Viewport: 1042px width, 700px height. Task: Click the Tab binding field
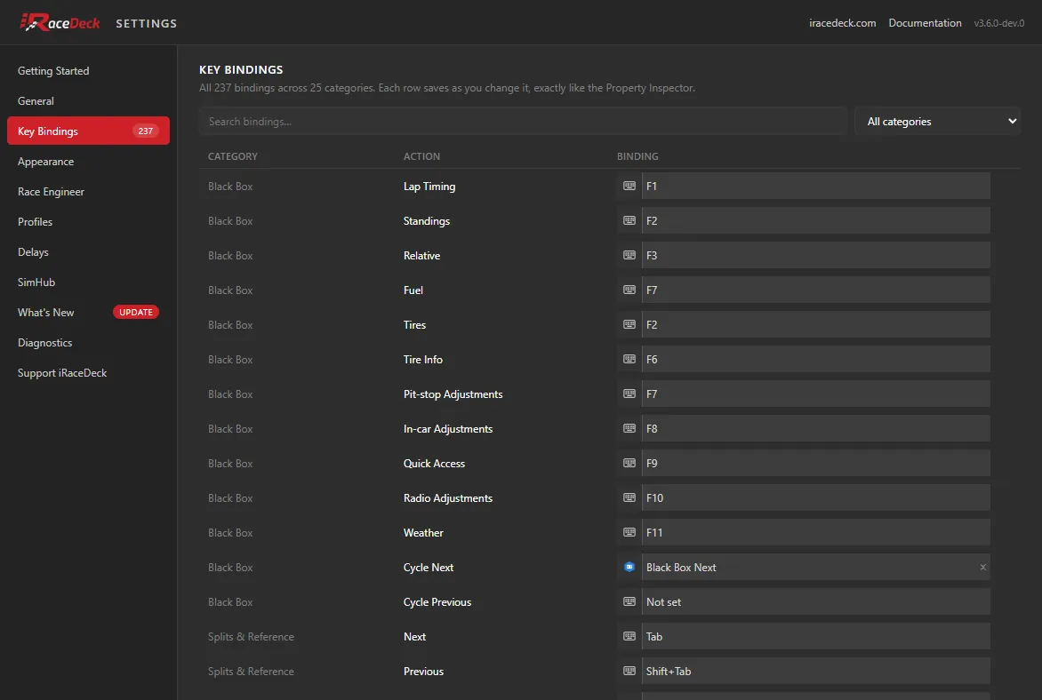click(x=815, y=636)
